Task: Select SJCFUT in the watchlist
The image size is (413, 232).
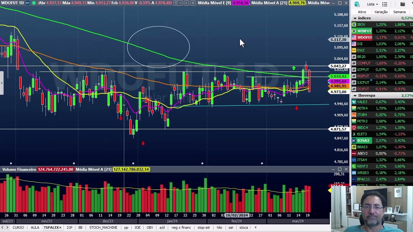Action: (x=363, y=82)
